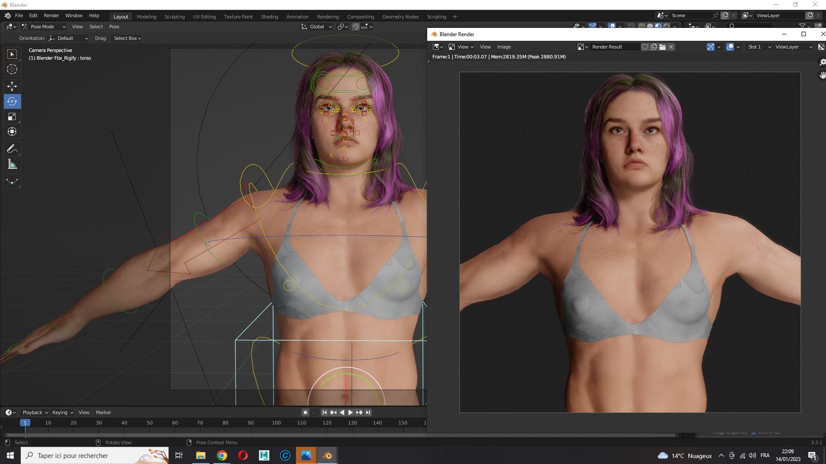Image resolution: width=826 pixels, height=464 pixels.
Task: Open Pose Mode dropdown
Action: pos(44,27)
